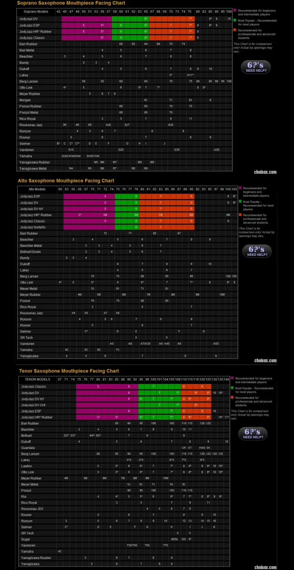The height and width of the screenshot is (570, 294).
Task: Click the 2/2* cell in Tenor Brilhart row
Action: 66,436
